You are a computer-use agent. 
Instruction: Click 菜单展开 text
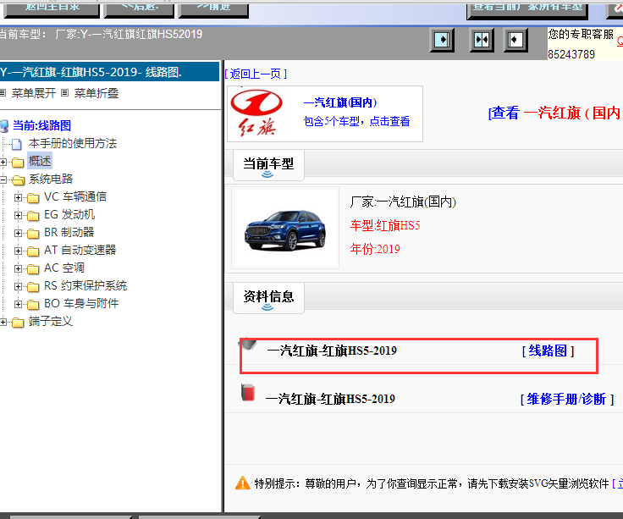34,93
